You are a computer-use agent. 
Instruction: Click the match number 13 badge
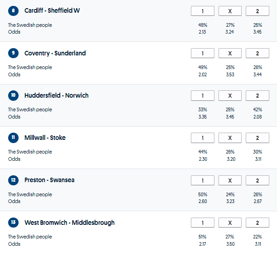[x=14, y=223]
